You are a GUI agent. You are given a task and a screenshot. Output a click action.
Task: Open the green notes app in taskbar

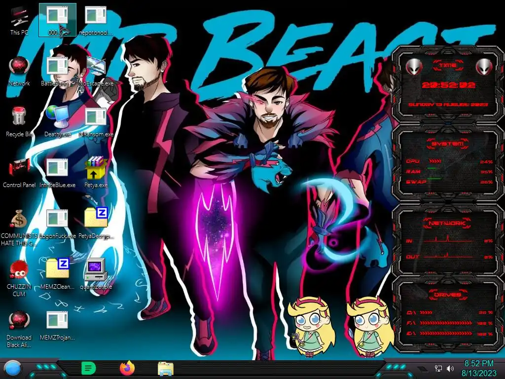click(89, 368)
